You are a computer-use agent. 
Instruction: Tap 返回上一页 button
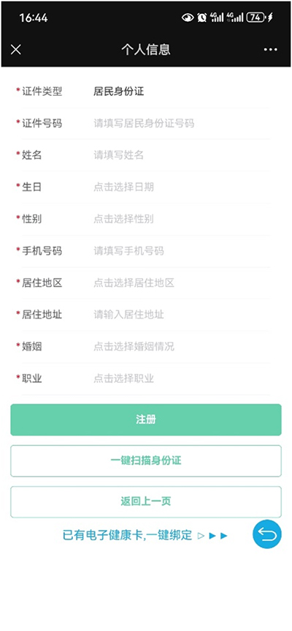click(146, 502)
